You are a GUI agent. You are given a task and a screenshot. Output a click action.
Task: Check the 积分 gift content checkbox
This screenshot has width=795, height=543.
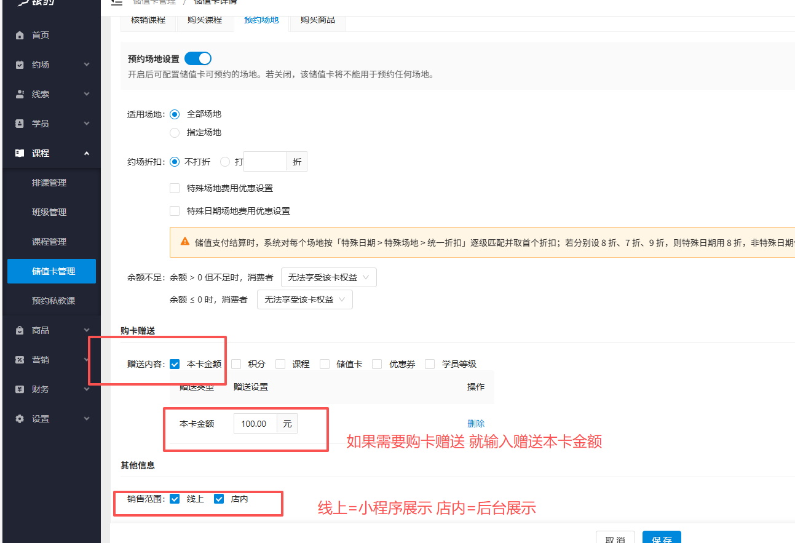tap(235, 363)
